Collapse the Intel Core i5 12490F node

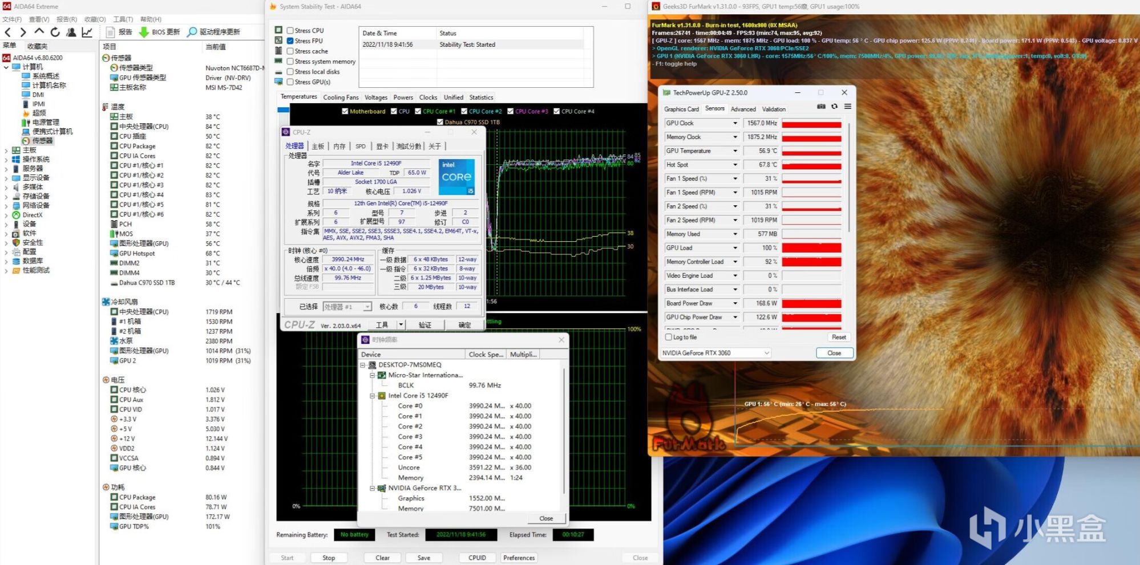pyautogui.click(x=373, y=396)
